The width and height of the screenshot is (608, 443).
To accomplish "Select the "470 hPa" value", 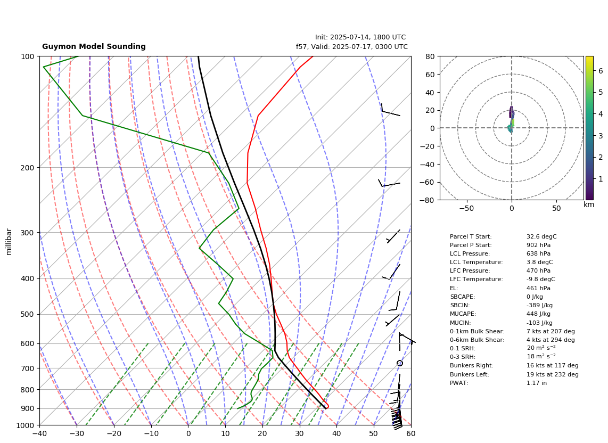I will point(538,271).
